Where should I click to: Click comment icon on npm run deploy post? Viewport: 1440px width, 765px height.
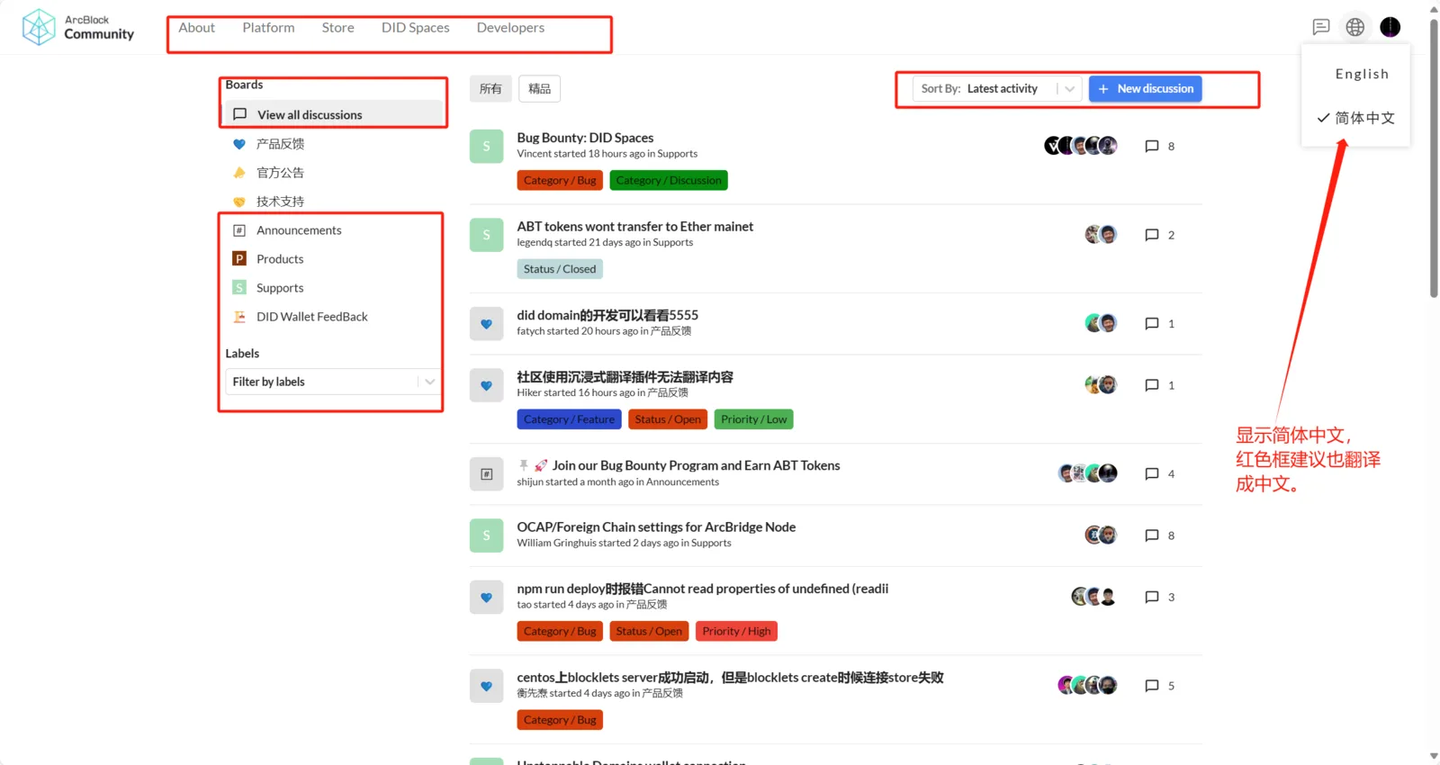pyautogui.click(x=1152, y=597)
